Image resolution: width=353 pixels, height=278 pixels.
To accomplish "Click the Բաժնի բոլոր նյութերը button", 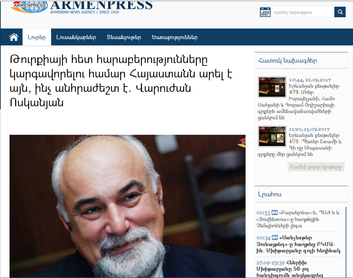I will click(x=316, y=167).
